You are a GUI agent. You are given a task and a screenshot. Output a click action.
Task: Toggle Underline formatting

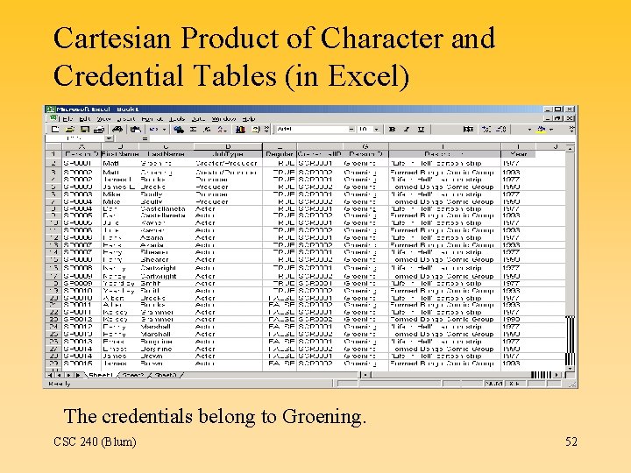click(421, 130)
